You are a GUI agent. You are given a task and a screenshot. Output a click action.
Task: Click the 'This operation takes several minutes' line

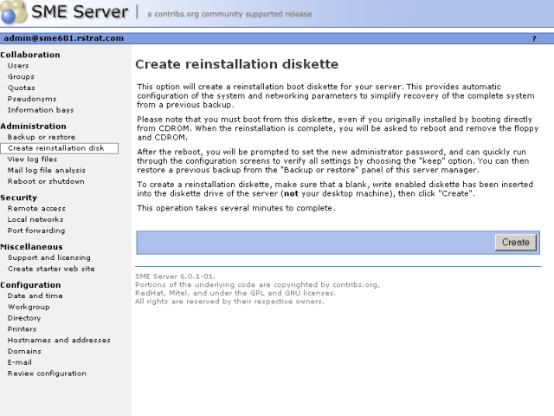[x=236, y=208]
